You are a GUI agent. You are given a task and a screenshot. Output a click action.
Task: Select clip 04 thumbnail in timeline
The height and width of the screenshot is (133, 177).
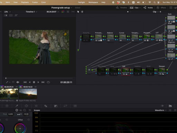(x=9, y=94)
